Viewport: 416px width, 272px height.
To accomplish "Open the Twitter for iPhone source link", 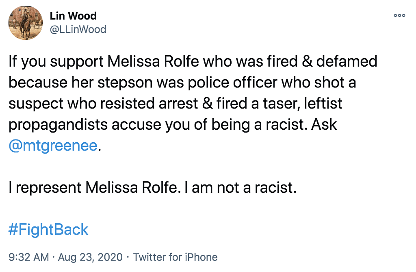I will click(x=175, y=257).
